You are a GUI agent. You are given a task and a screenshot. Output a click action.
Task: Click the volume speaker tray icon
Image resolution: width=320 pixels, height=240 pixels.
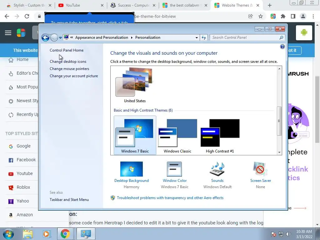click(288, 234)
